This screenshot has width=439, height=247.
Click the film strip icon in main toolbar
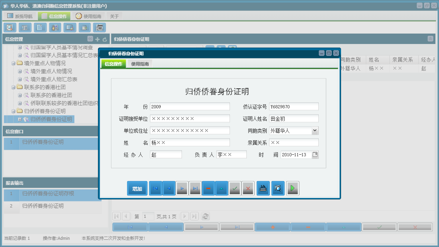point(100,28)
